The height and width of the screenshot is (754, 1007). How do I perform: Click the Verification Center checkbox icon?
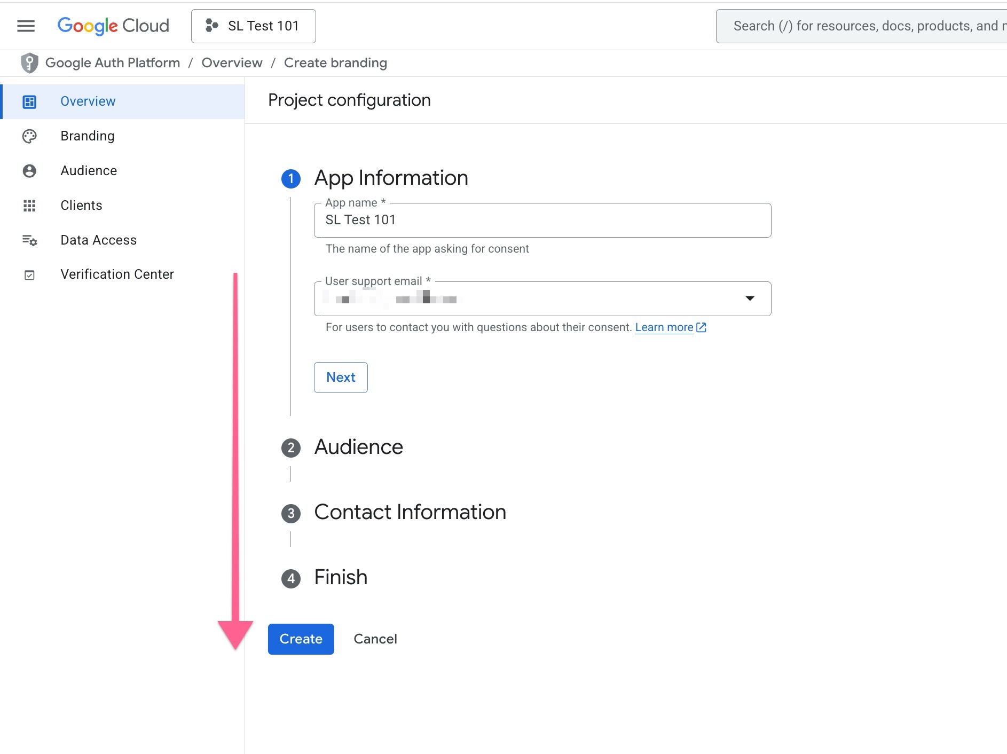tap(29, 275)
